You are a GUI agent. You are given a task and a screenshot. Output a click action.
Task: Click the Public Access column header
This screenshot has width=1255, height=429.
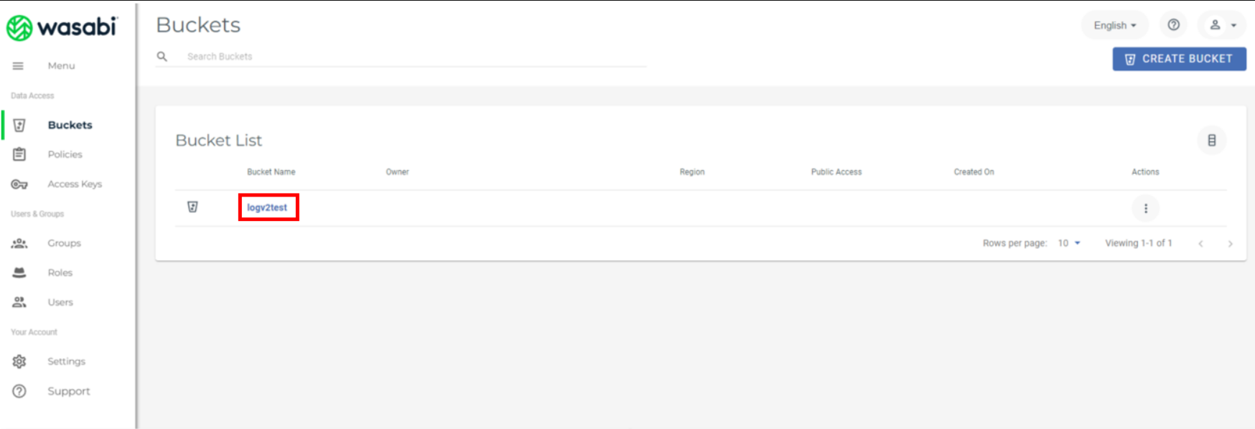[x=836, y=172]
